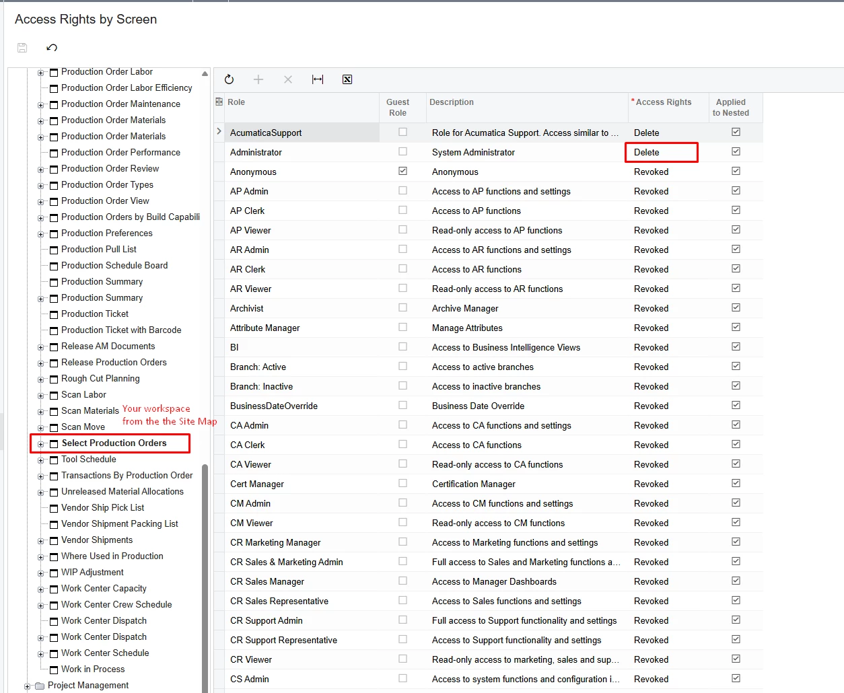Viewport: 844px width, 693px height.
Task: Expand the Project Management folder node
Action: [x=27, y=686]
